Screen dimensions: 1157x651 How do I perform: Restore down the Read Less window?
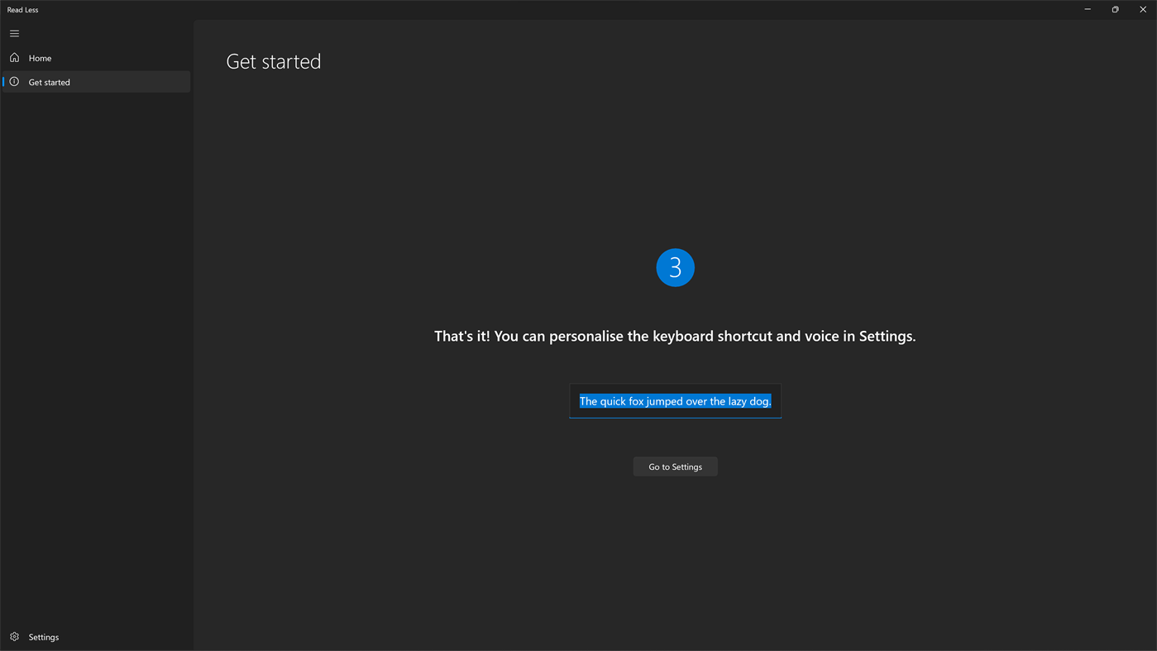1113,8
